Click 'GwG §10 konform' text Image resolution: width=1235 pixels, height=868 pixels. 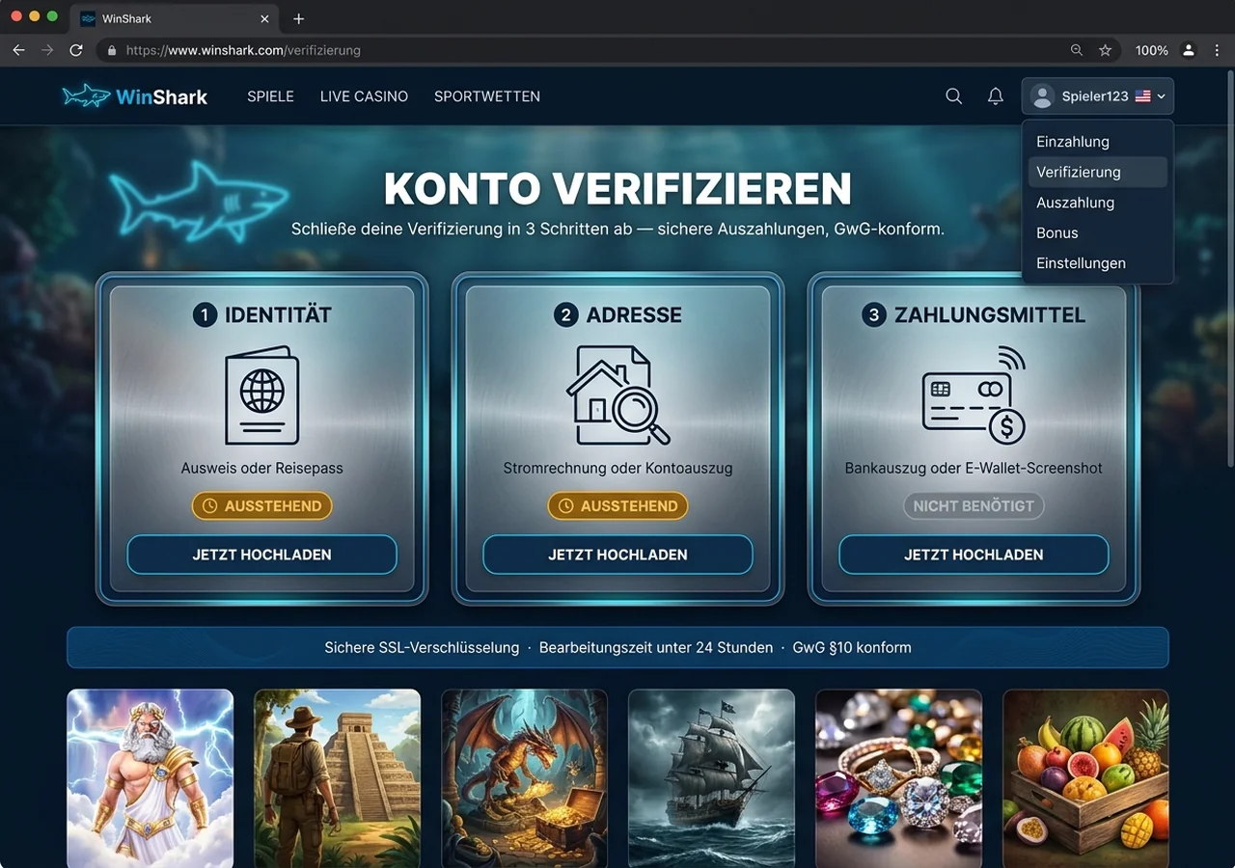852,647
